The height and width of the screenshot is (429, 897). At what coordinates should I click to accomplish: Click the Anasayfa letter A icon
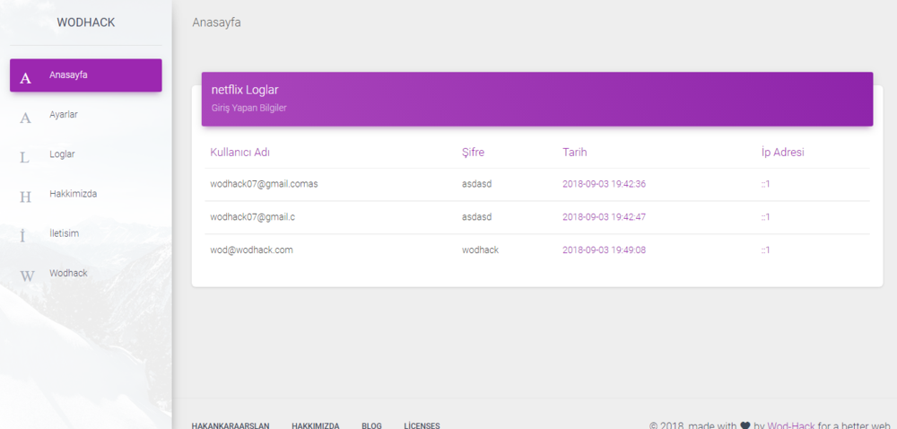point(25,78)
